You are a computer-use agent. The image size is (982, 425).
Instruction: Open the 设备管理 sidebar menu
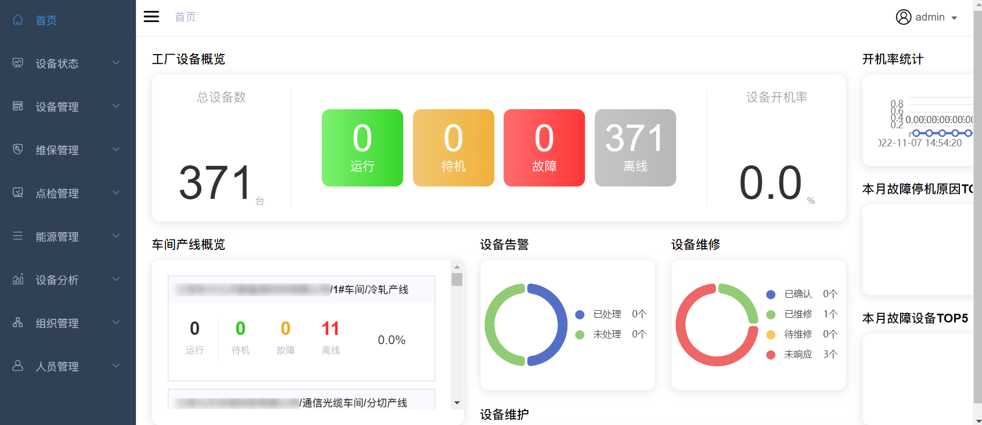[x=68, y=107]
